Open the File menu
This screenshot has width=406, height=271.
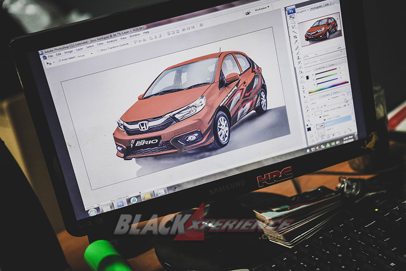50,56
